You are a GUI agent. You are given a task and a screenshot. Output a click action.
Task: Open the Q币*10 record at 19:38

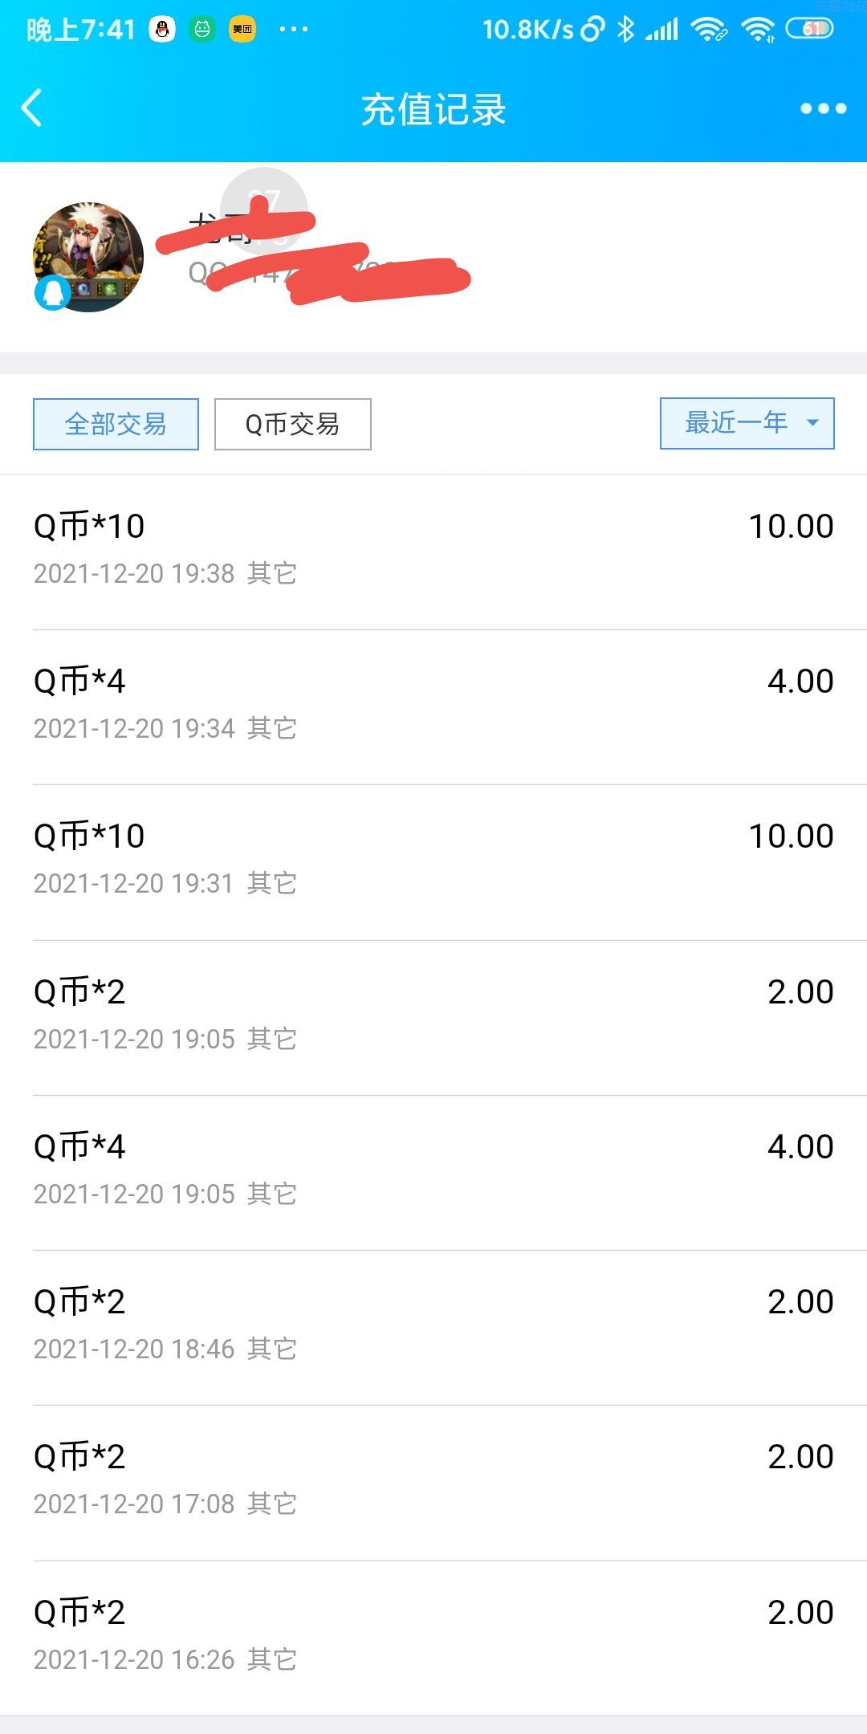(x=433, y=548)
